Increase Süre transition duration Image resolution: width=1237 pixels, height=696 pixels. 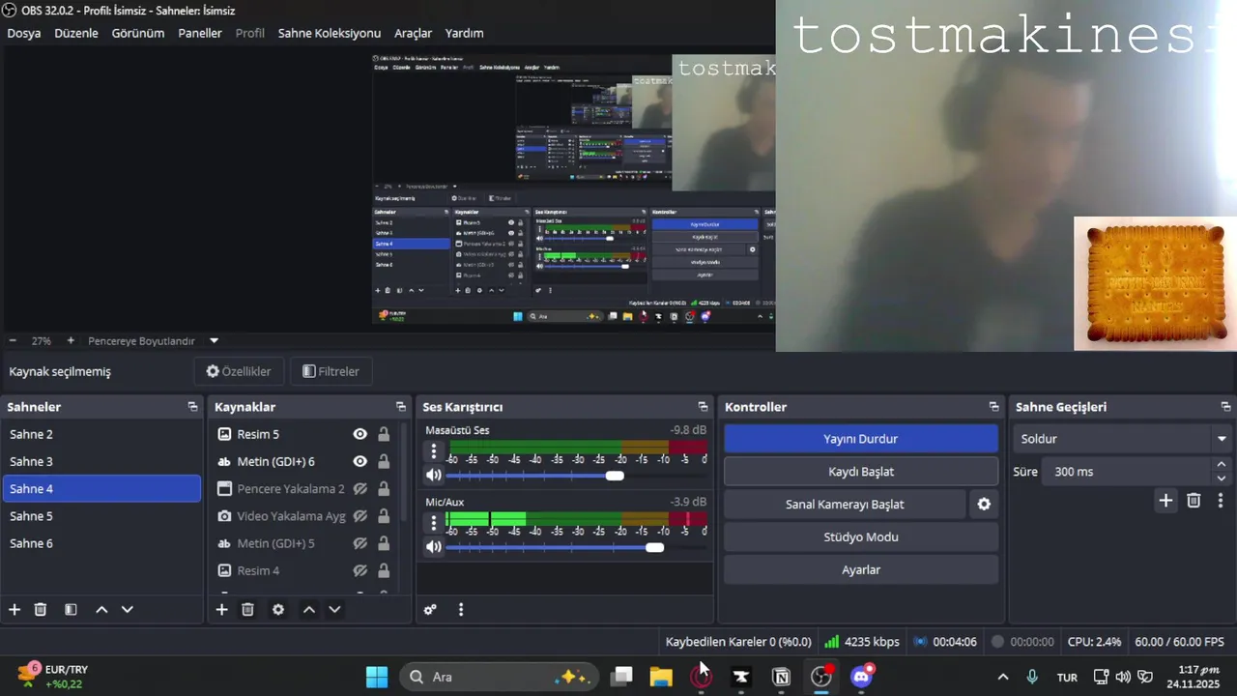click(x=1222, y=465)
